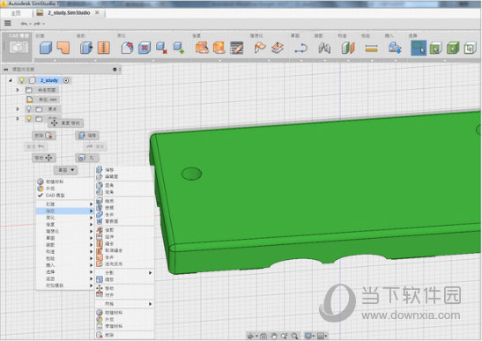This screenshot has height=341, width=482.
Task: Switch to the 2_study.SimStudio tab
Action: (x=68, y=12)
